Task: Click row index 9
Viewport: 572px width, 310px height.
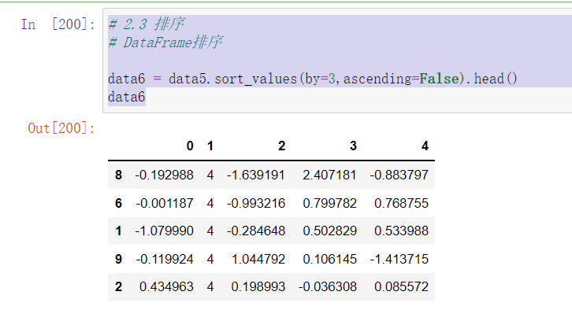Action: pos(118,259)
